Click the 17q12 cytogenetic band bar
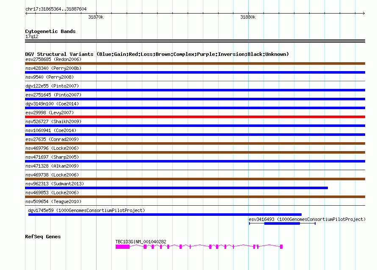This screenshot has width=377, height=270. pos(195,41)
